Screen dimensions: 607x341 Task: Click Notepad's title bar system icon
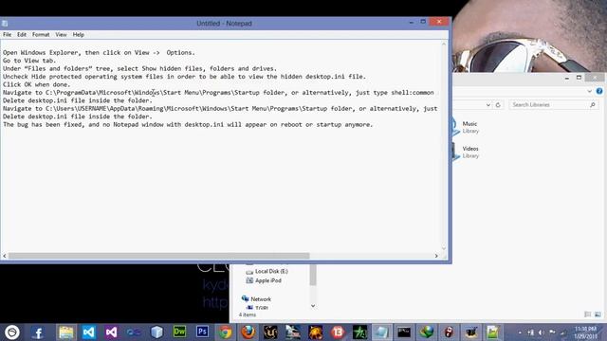pos(5,24)
